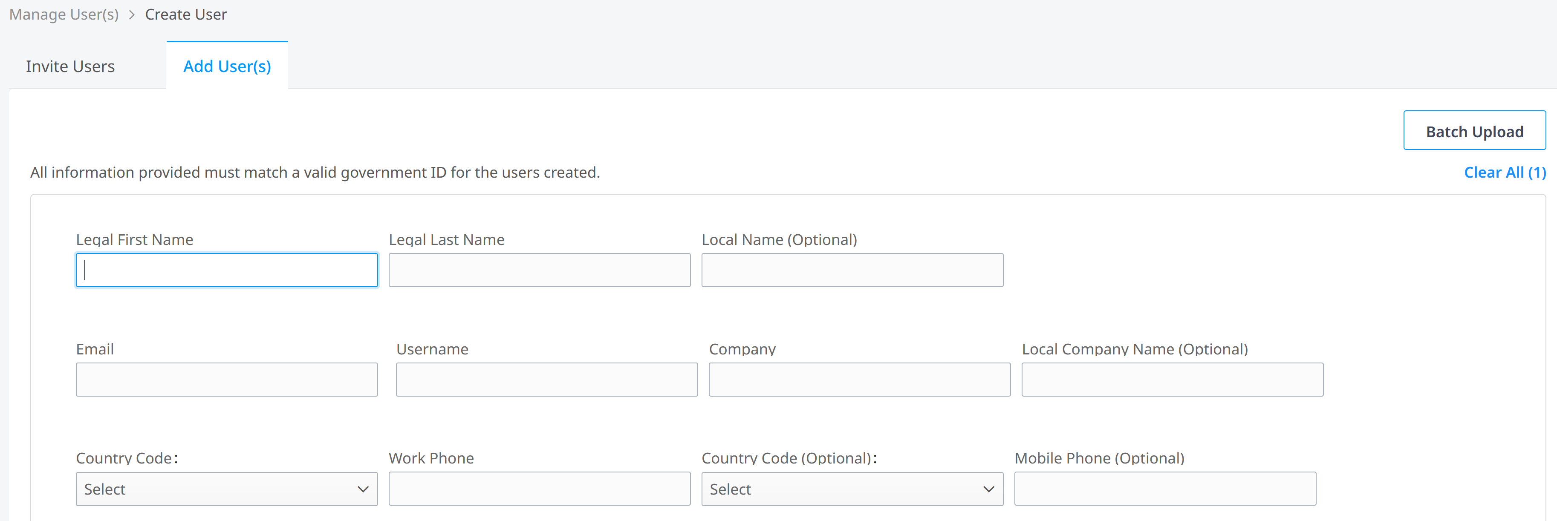Click the Mobile Phone (Optional) field
This screenshot has height=521, width=1557.
coord(1165,489)
